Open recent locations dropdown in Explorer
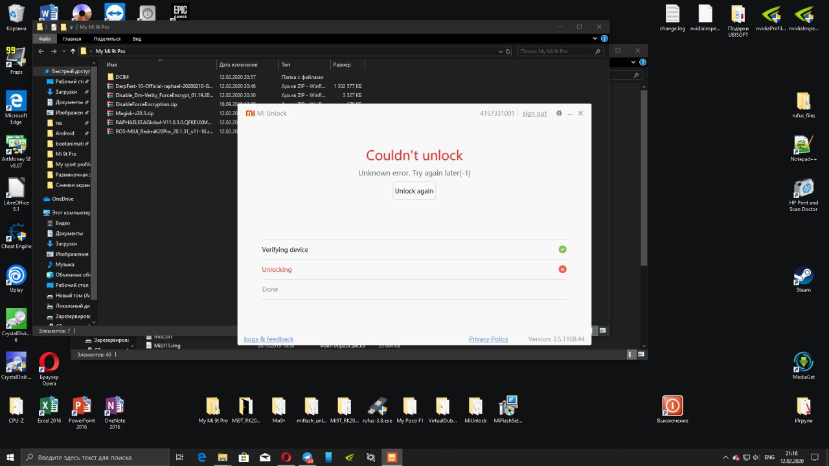This screenshot has height=466, width=829. tap(63, 51)
